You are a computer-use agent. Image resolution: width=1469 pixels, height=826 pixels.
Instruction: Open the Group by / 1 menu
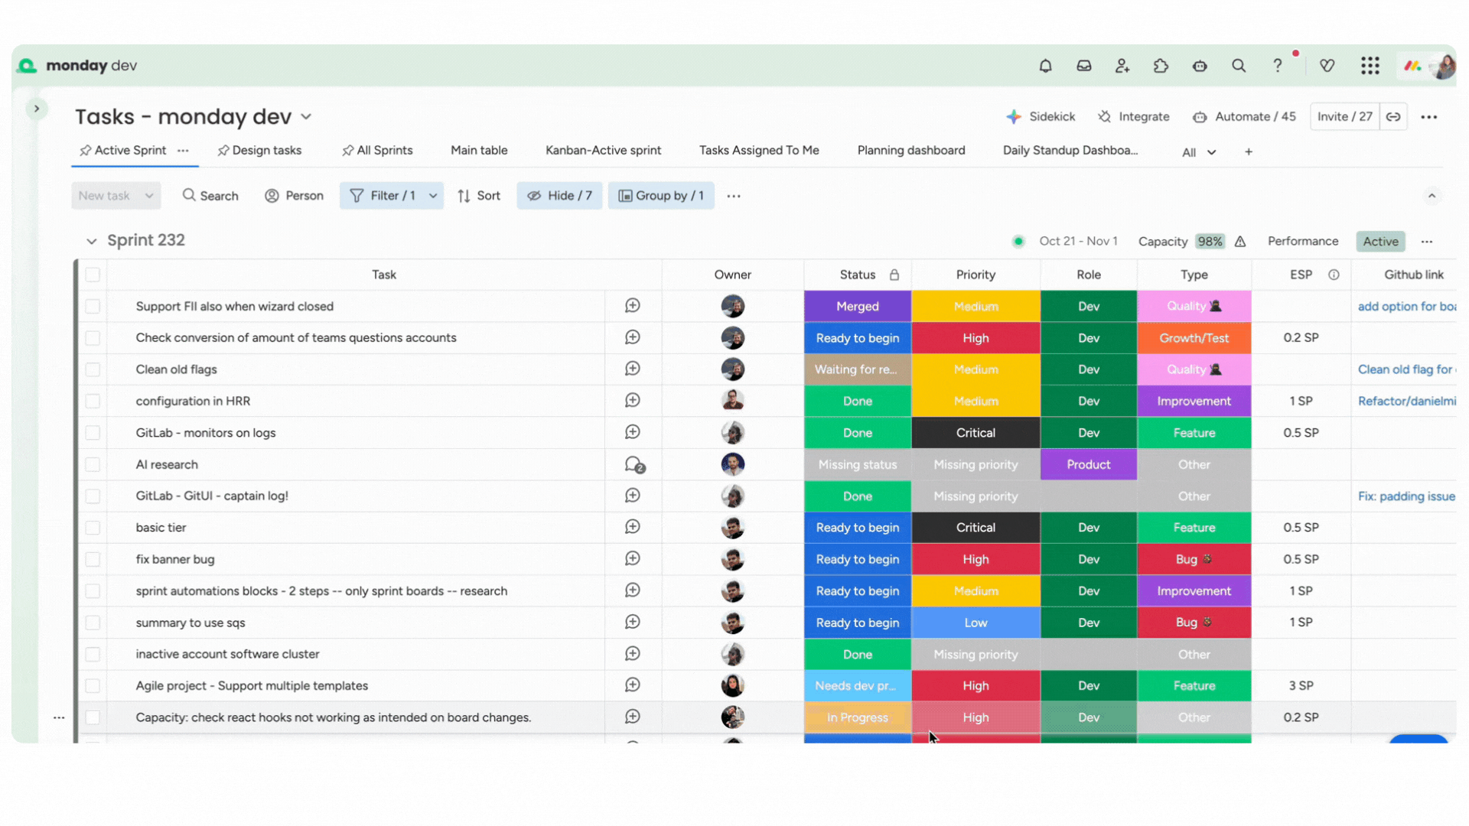pos(661,196)
